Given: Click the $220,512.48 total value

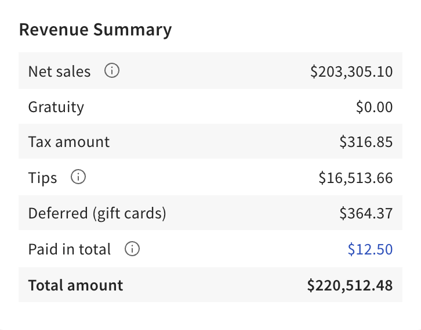Looking at the screenshot, I should tap(350, 285).
